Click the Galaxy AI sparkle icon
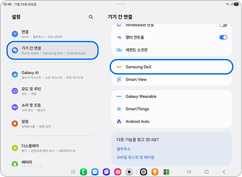 [x=15, y=75]
